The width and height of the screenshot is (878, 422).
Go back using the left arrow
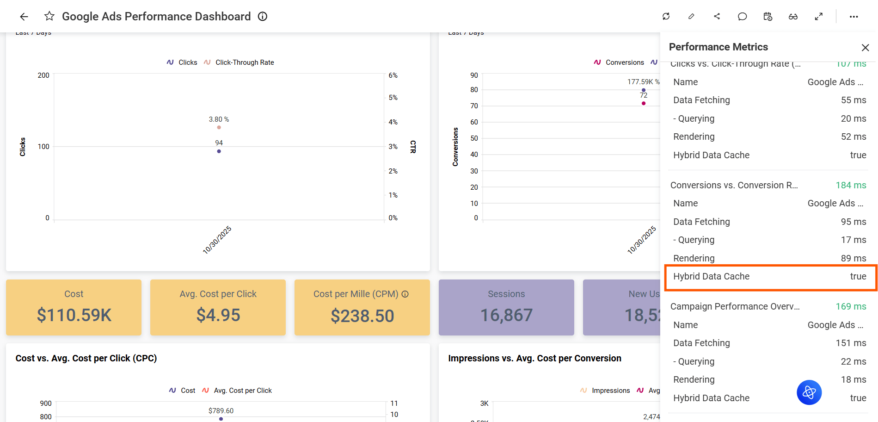click(x=24, y=17)
